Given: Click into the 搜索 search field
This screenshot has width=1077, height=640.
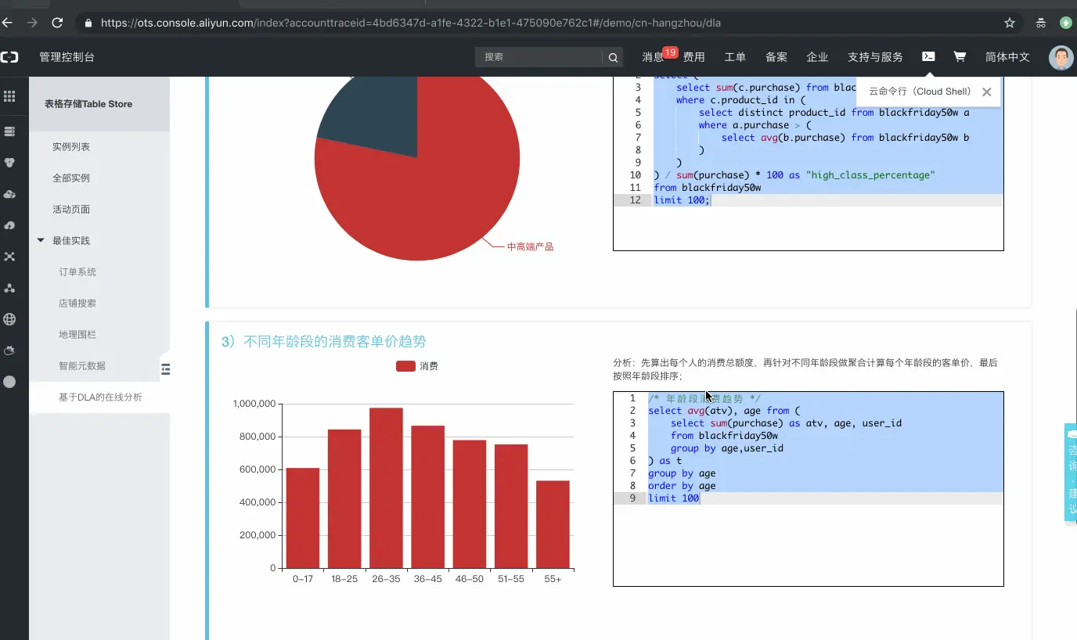Looking at the screenshot, I should [539, 57].
